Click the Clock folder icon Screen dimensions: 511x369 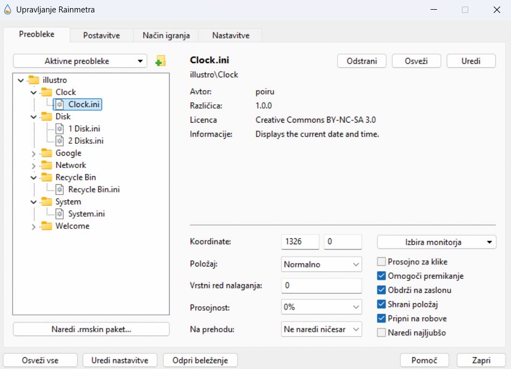46,92
